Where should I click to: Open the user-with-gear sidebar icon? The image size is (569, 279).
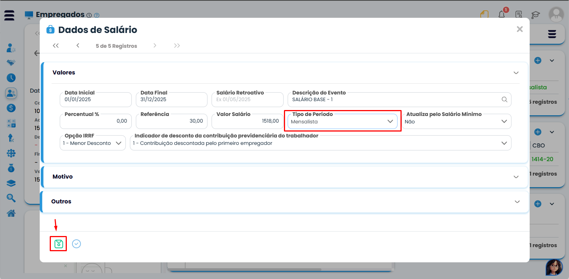11,48
